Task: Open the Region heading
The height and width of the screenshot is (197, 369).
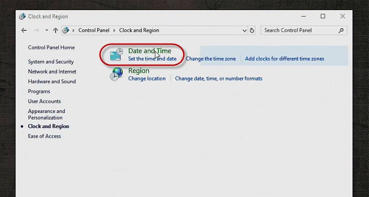Action: [138, 71]
